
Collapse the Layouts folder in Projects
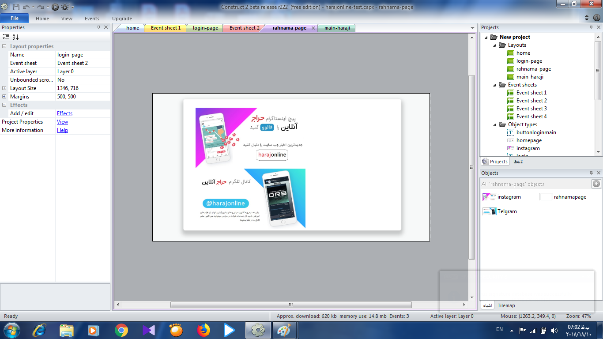(x=495, y=45)
